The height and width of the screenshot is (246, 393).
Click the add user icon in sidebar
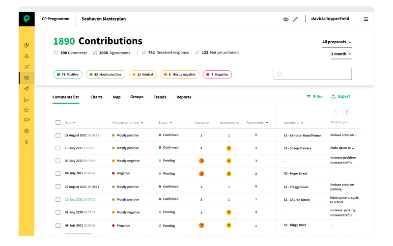[x=27, y=67]
